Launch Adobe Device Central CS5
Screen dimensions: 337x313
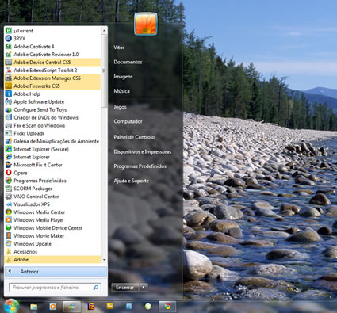pos(52,63)
